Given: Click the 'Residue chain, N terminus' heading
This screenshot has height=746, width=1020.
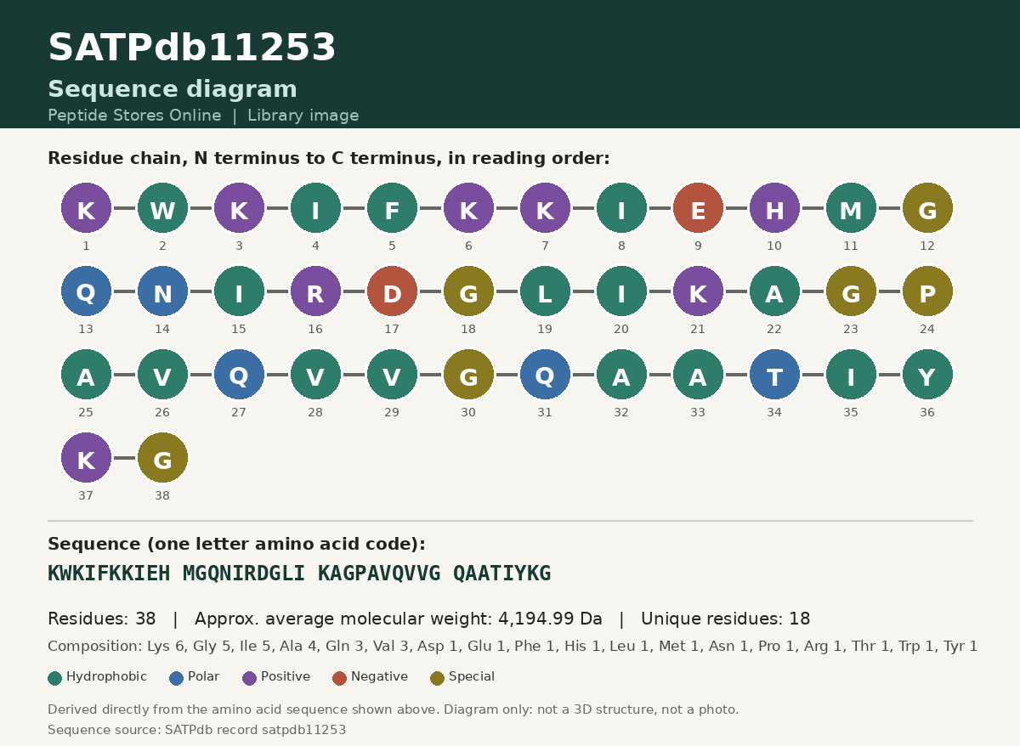Looking at the screenshot, I should 329,159.
